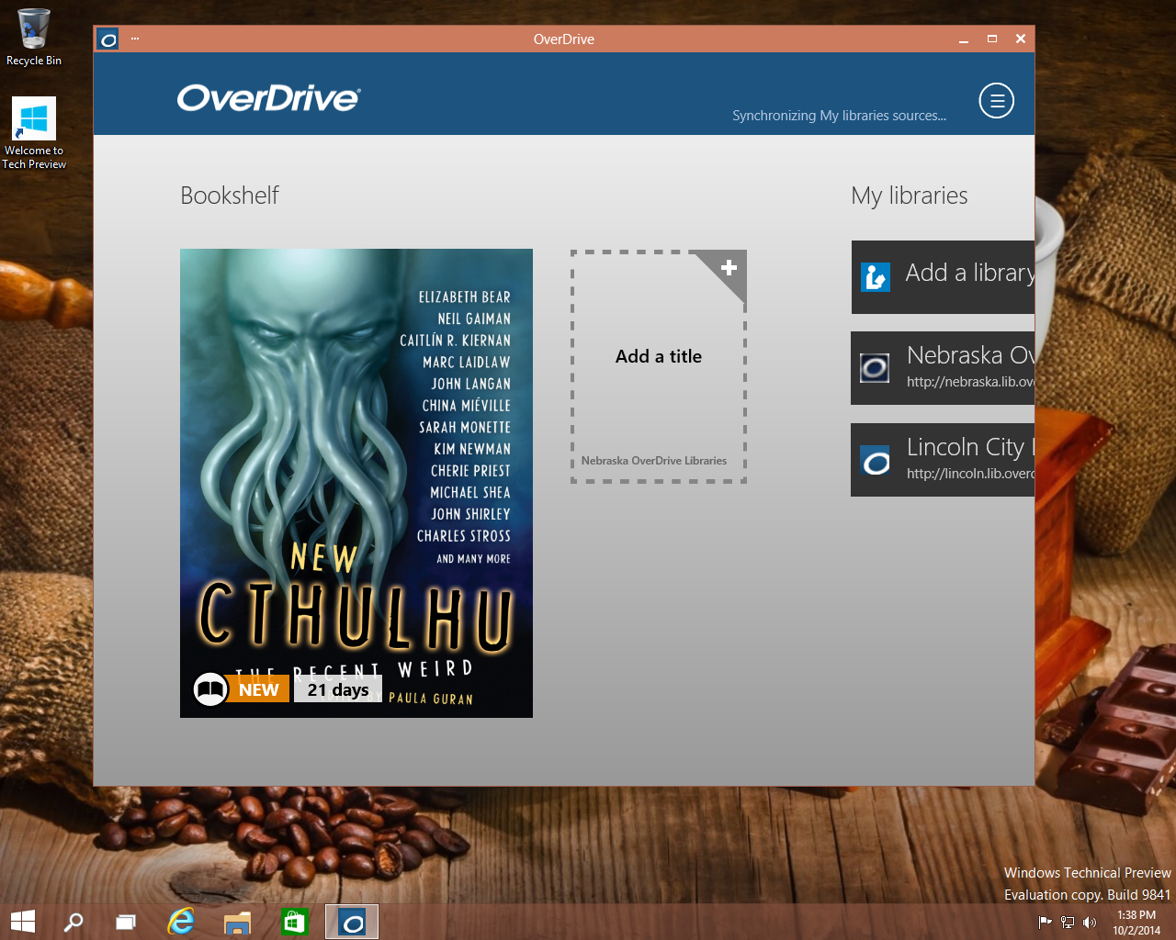1176x940 pixels.
Task: Click the volume speaker tray icon
Action: click(1090, 923)
